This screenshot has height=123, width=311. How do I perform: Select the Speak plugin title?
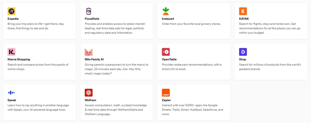(12, 100)
